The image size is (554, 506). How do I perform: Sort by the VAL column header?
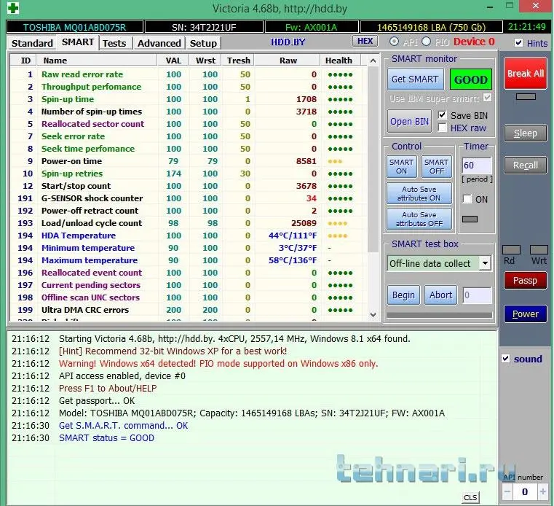pyautogui.click(x=173, y=61)
